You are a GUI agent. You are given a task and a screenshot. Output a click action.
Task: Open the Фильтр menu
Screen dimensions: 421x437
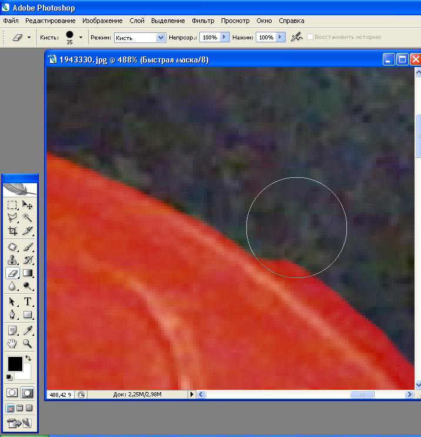click(x=203, y=21)
